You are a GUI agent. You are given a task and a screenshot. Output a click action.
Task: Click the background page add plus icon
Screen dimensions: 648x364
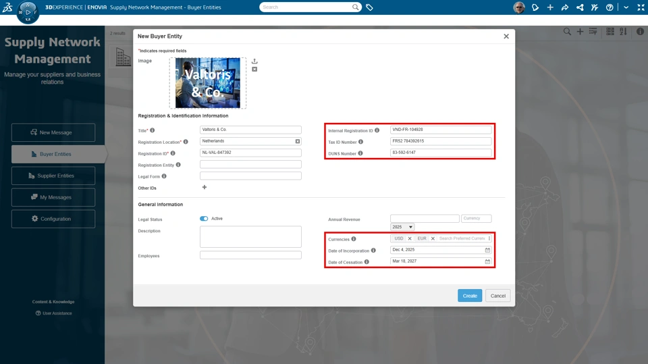(580, 32)
